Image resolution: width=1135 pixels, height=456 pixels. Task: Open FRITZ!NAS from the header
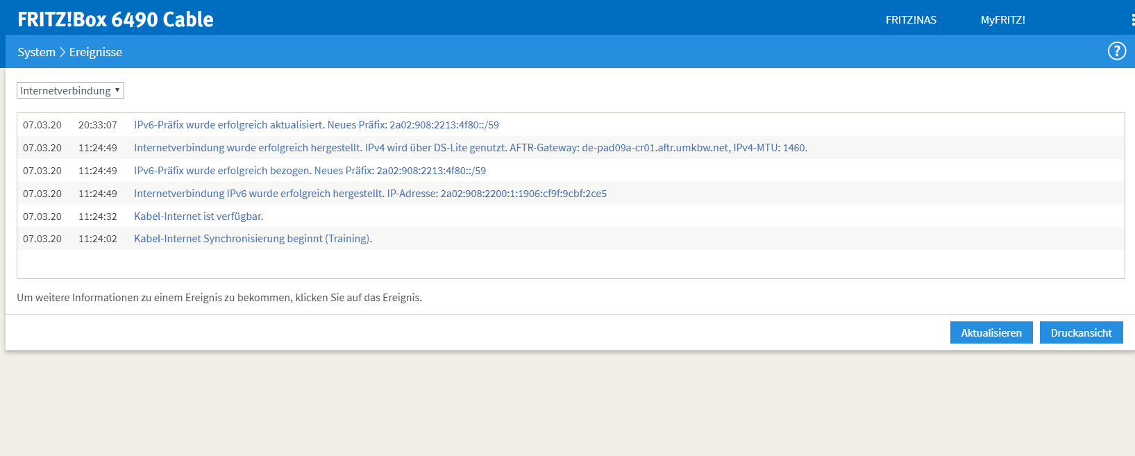click(x=911, y=20)
